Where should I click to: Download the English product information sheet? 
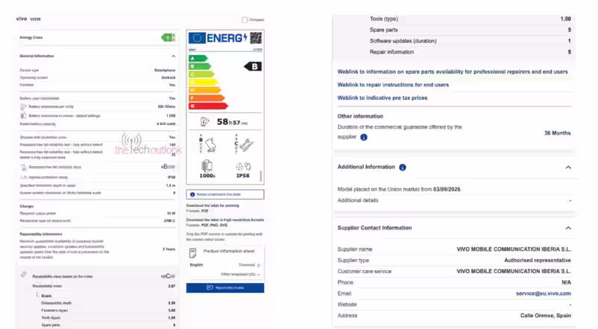pos(249,265)
